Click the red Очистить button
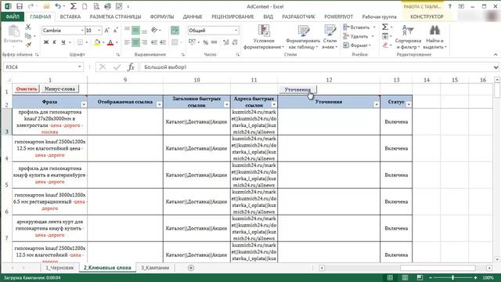This screenshot has height=282, width=501. [27, 89]
